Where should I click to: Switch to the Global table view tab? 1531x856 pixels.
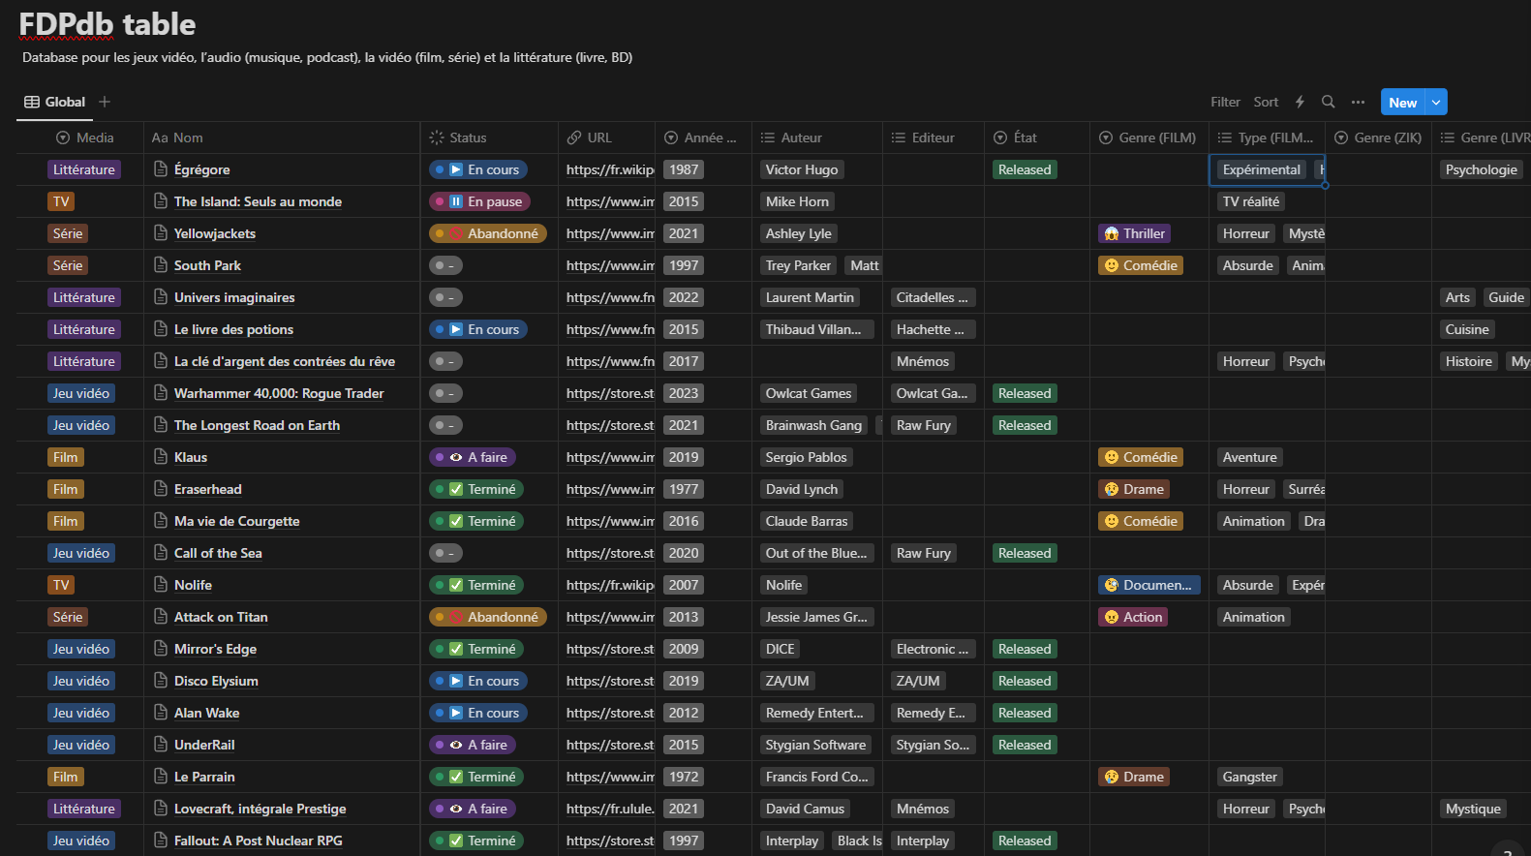pyautogui.click(x=55, y=102)
